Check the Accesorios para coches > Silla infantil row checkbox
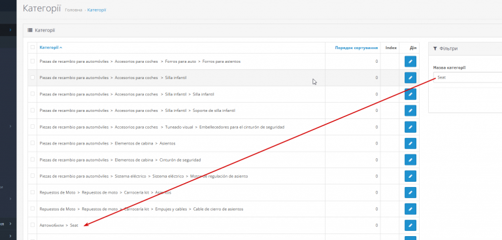The height and width of the screenshot is (240, 502). (32, 77)
